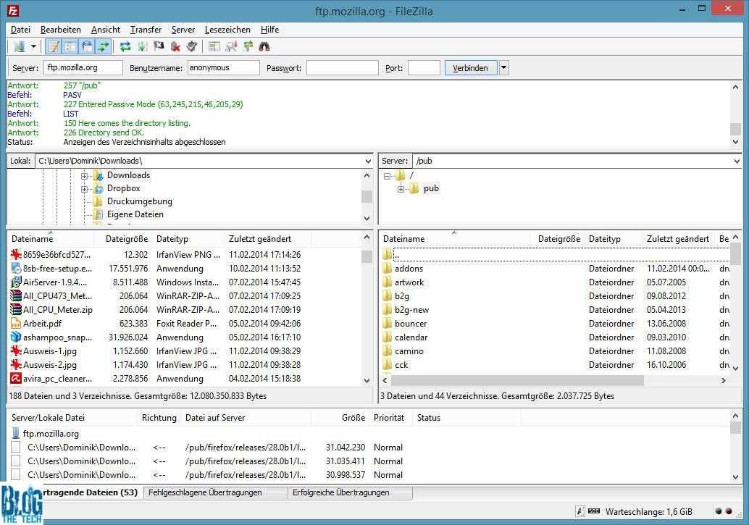Image resolution: width=749 pixels, height=525 pixels.
Task: Toggle synchronized browsing icon
Action: (248, 46)
